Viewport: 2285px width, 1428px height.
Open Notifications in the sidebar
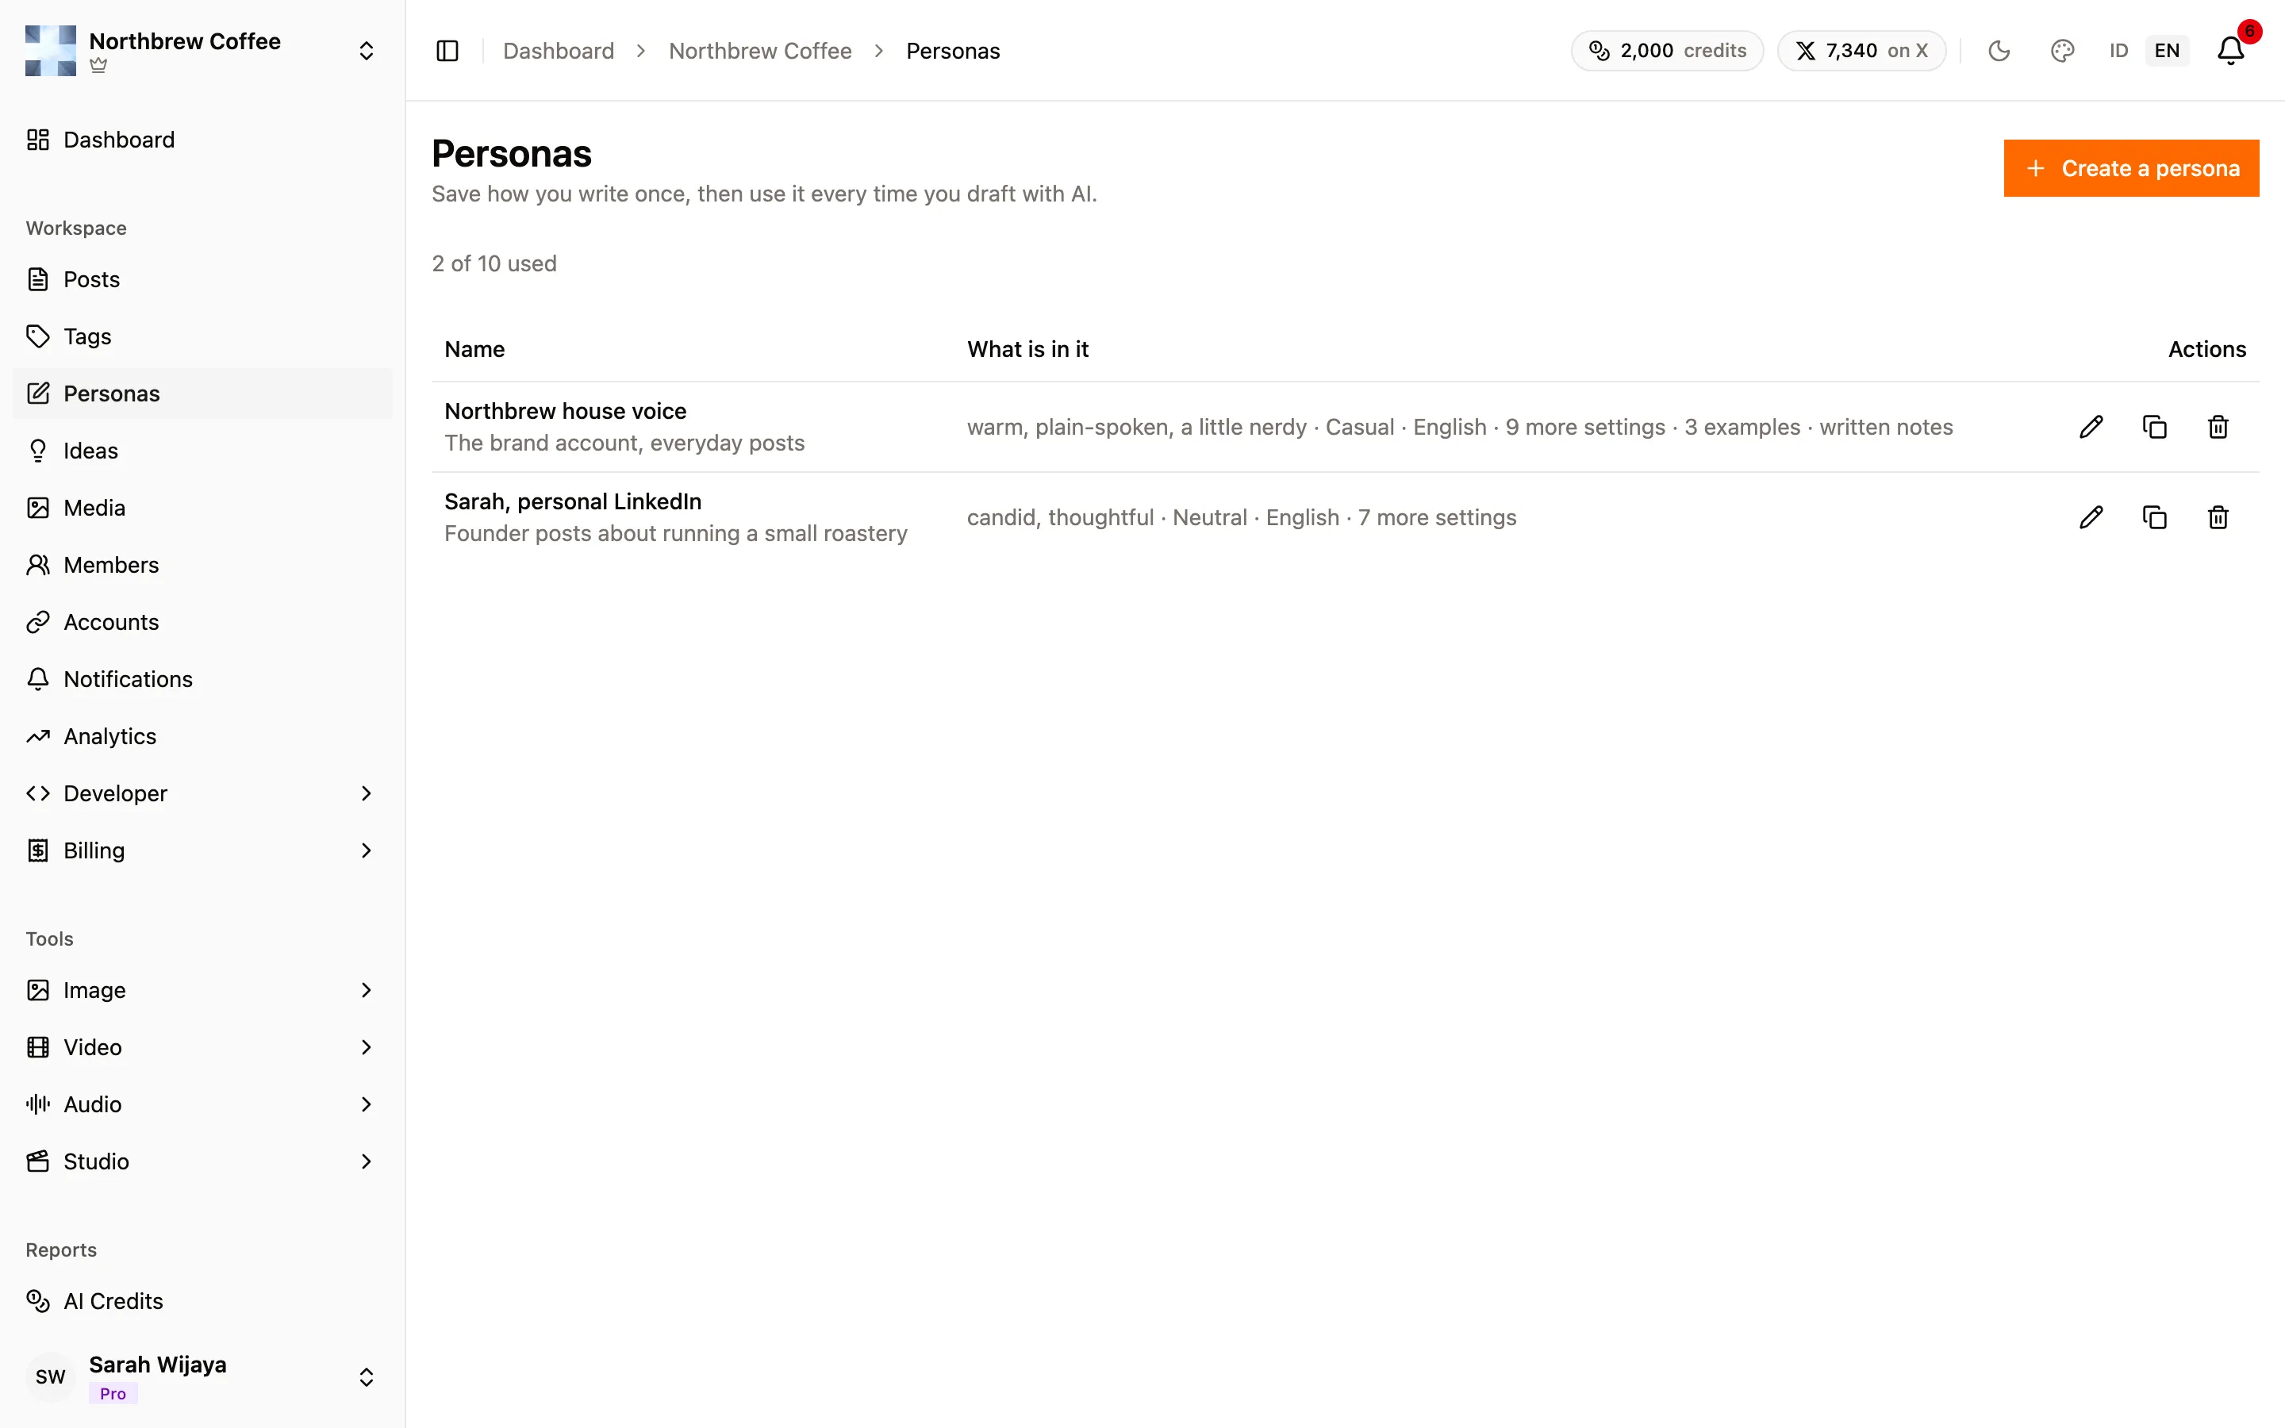click(x=202, y=679)
